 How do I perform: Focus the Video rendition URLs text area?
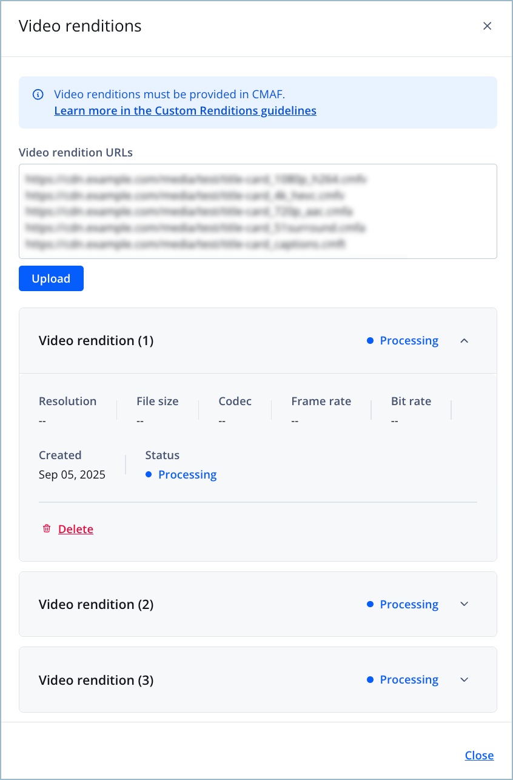pyautogui.click(x=258, y=211)
